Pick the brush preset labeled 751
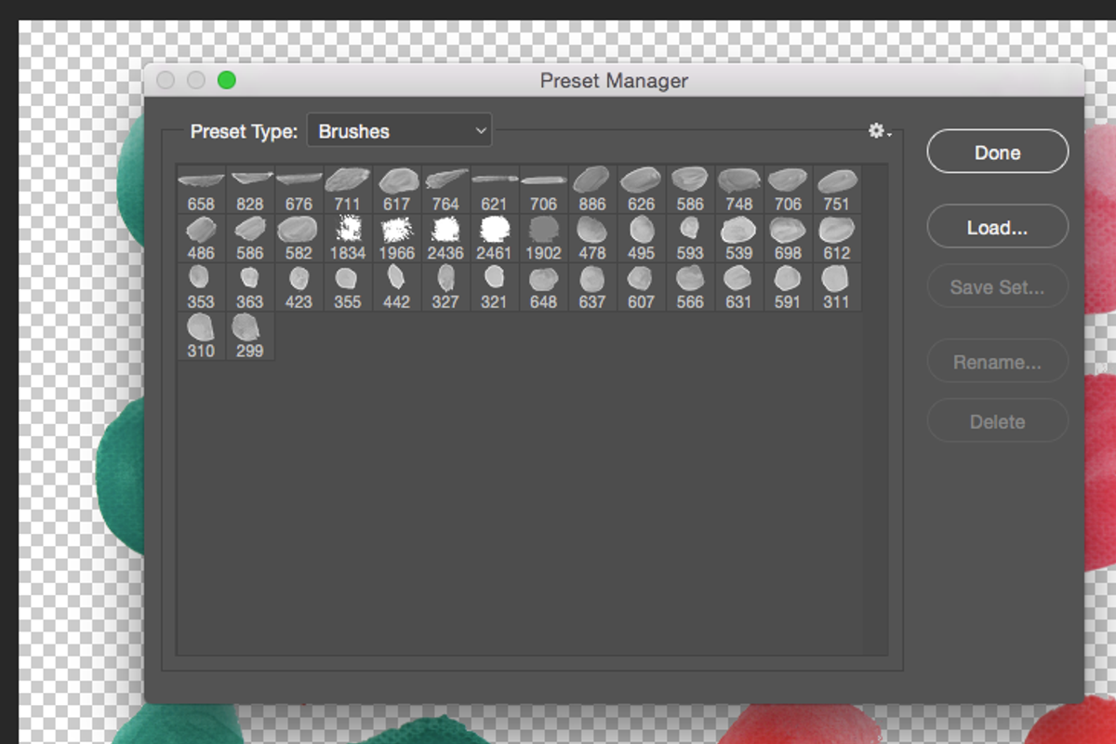 click(837, 190)
